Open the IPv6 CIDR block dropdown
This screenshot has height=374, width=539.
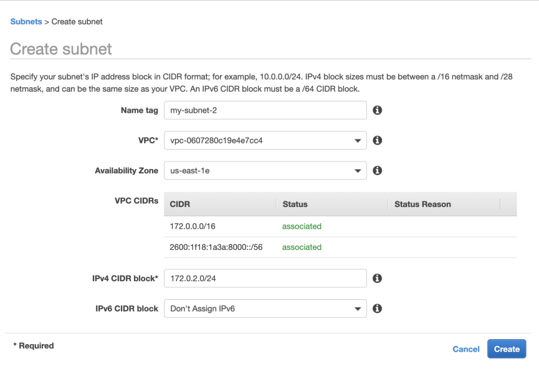[265, 309]
